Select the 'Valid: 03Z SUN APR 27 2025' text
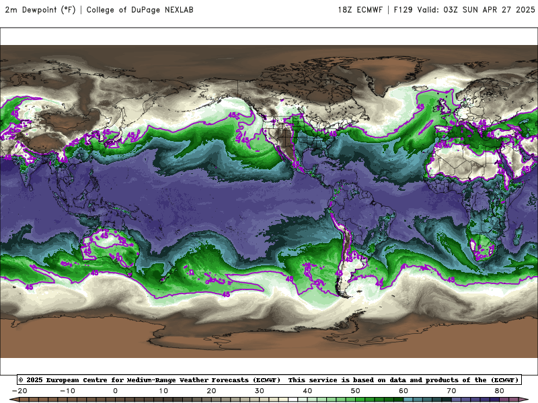538x403 pixels. coord(476,9)
